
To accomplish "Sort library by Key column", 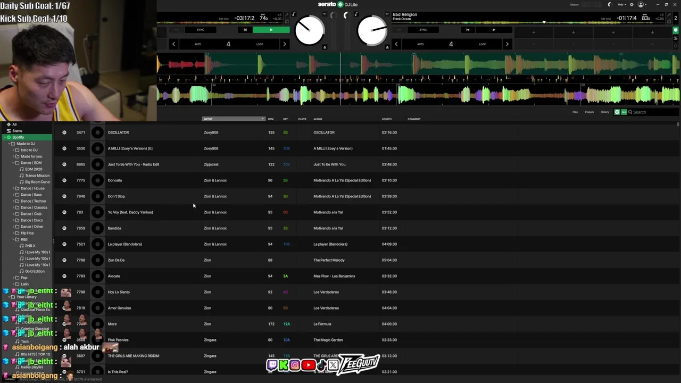I will coord(286,119).
